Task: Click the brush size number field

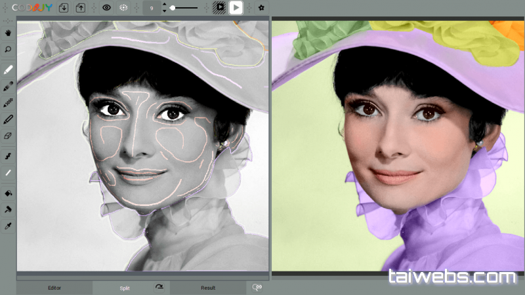Action: tap(151, 8)
